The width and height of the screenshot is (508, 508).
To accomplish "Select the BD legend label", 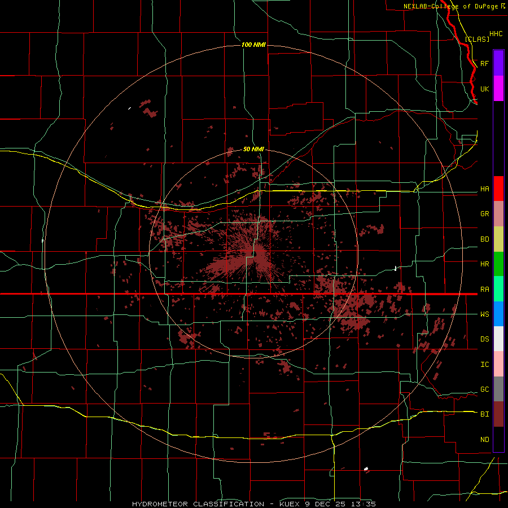I will (484, 239).
